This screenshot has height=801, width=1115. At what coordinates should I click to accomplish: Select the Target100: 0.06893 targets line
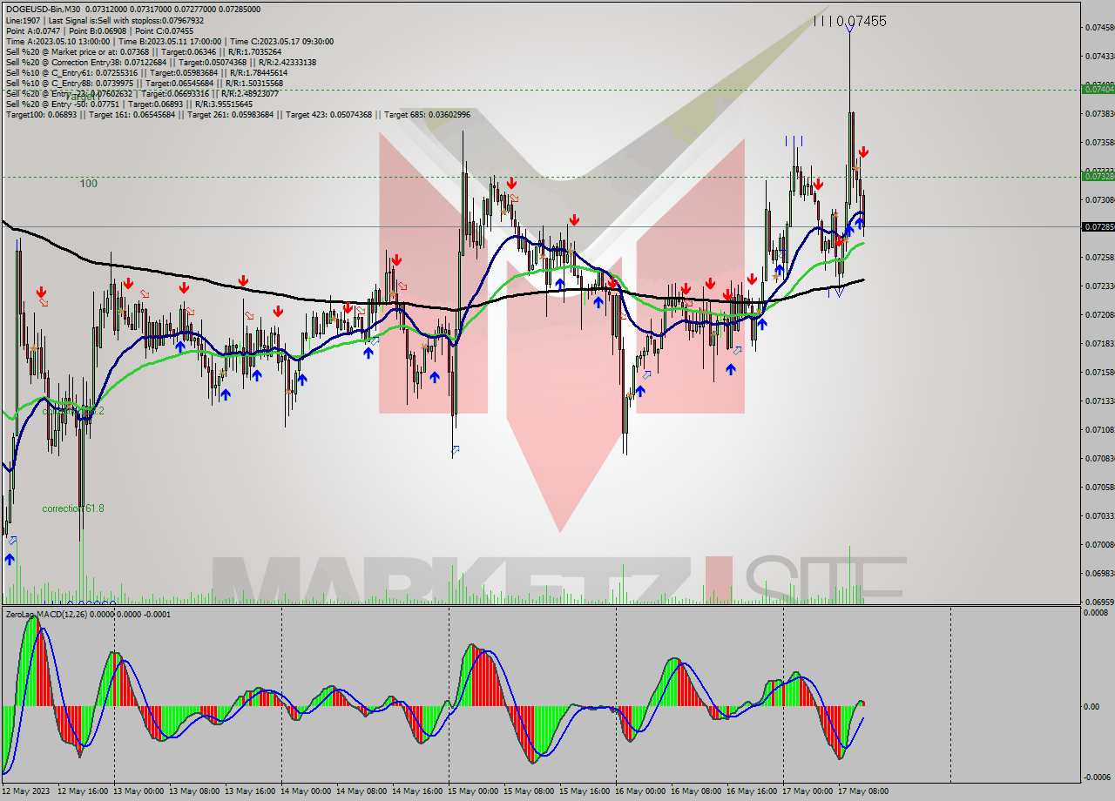point(238,114)
